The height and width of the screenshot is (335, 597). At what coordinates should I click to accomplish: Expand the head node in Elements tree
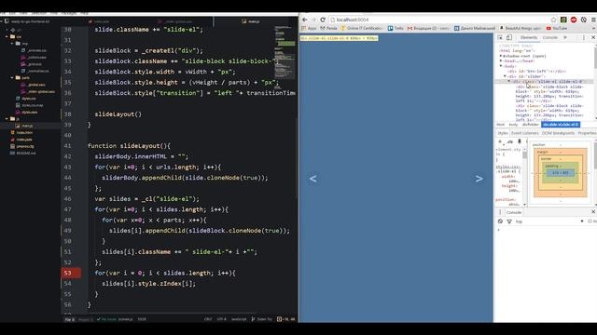(501, 60)
